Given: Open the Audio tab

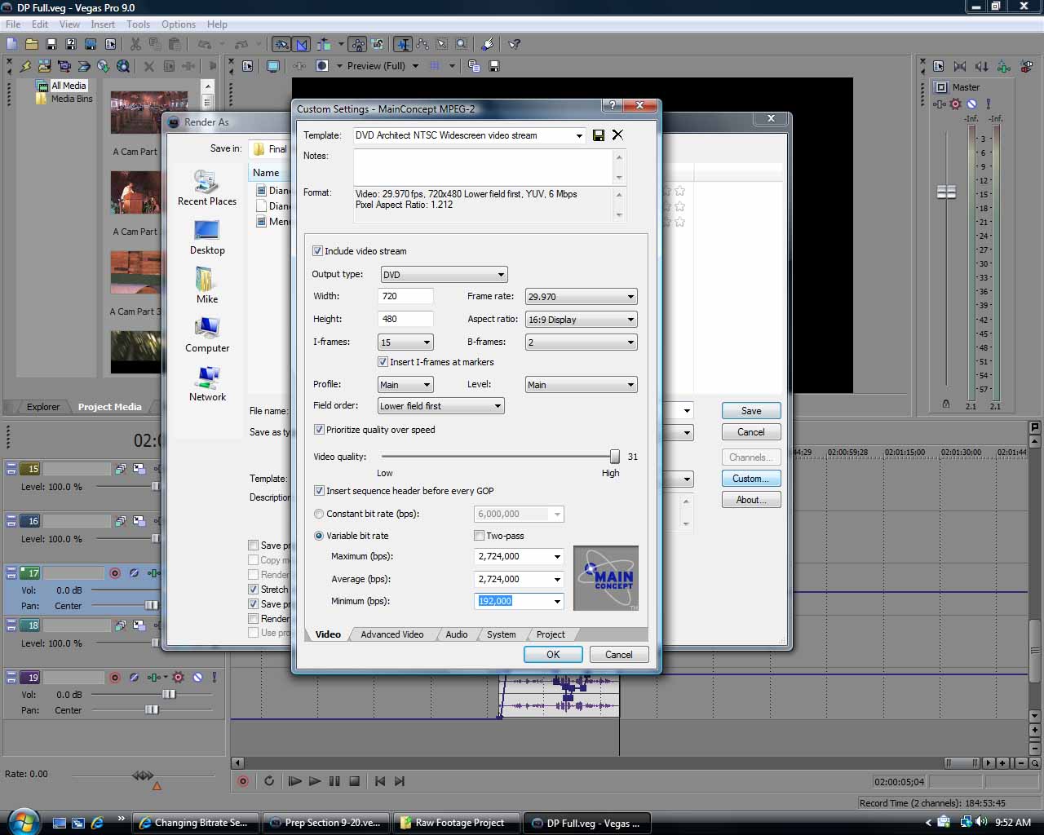Looking at the screenshot, I should [x=456, y=634].
